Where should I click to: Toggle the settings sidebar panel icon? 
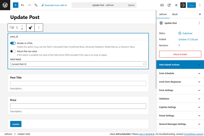(183, 5)
